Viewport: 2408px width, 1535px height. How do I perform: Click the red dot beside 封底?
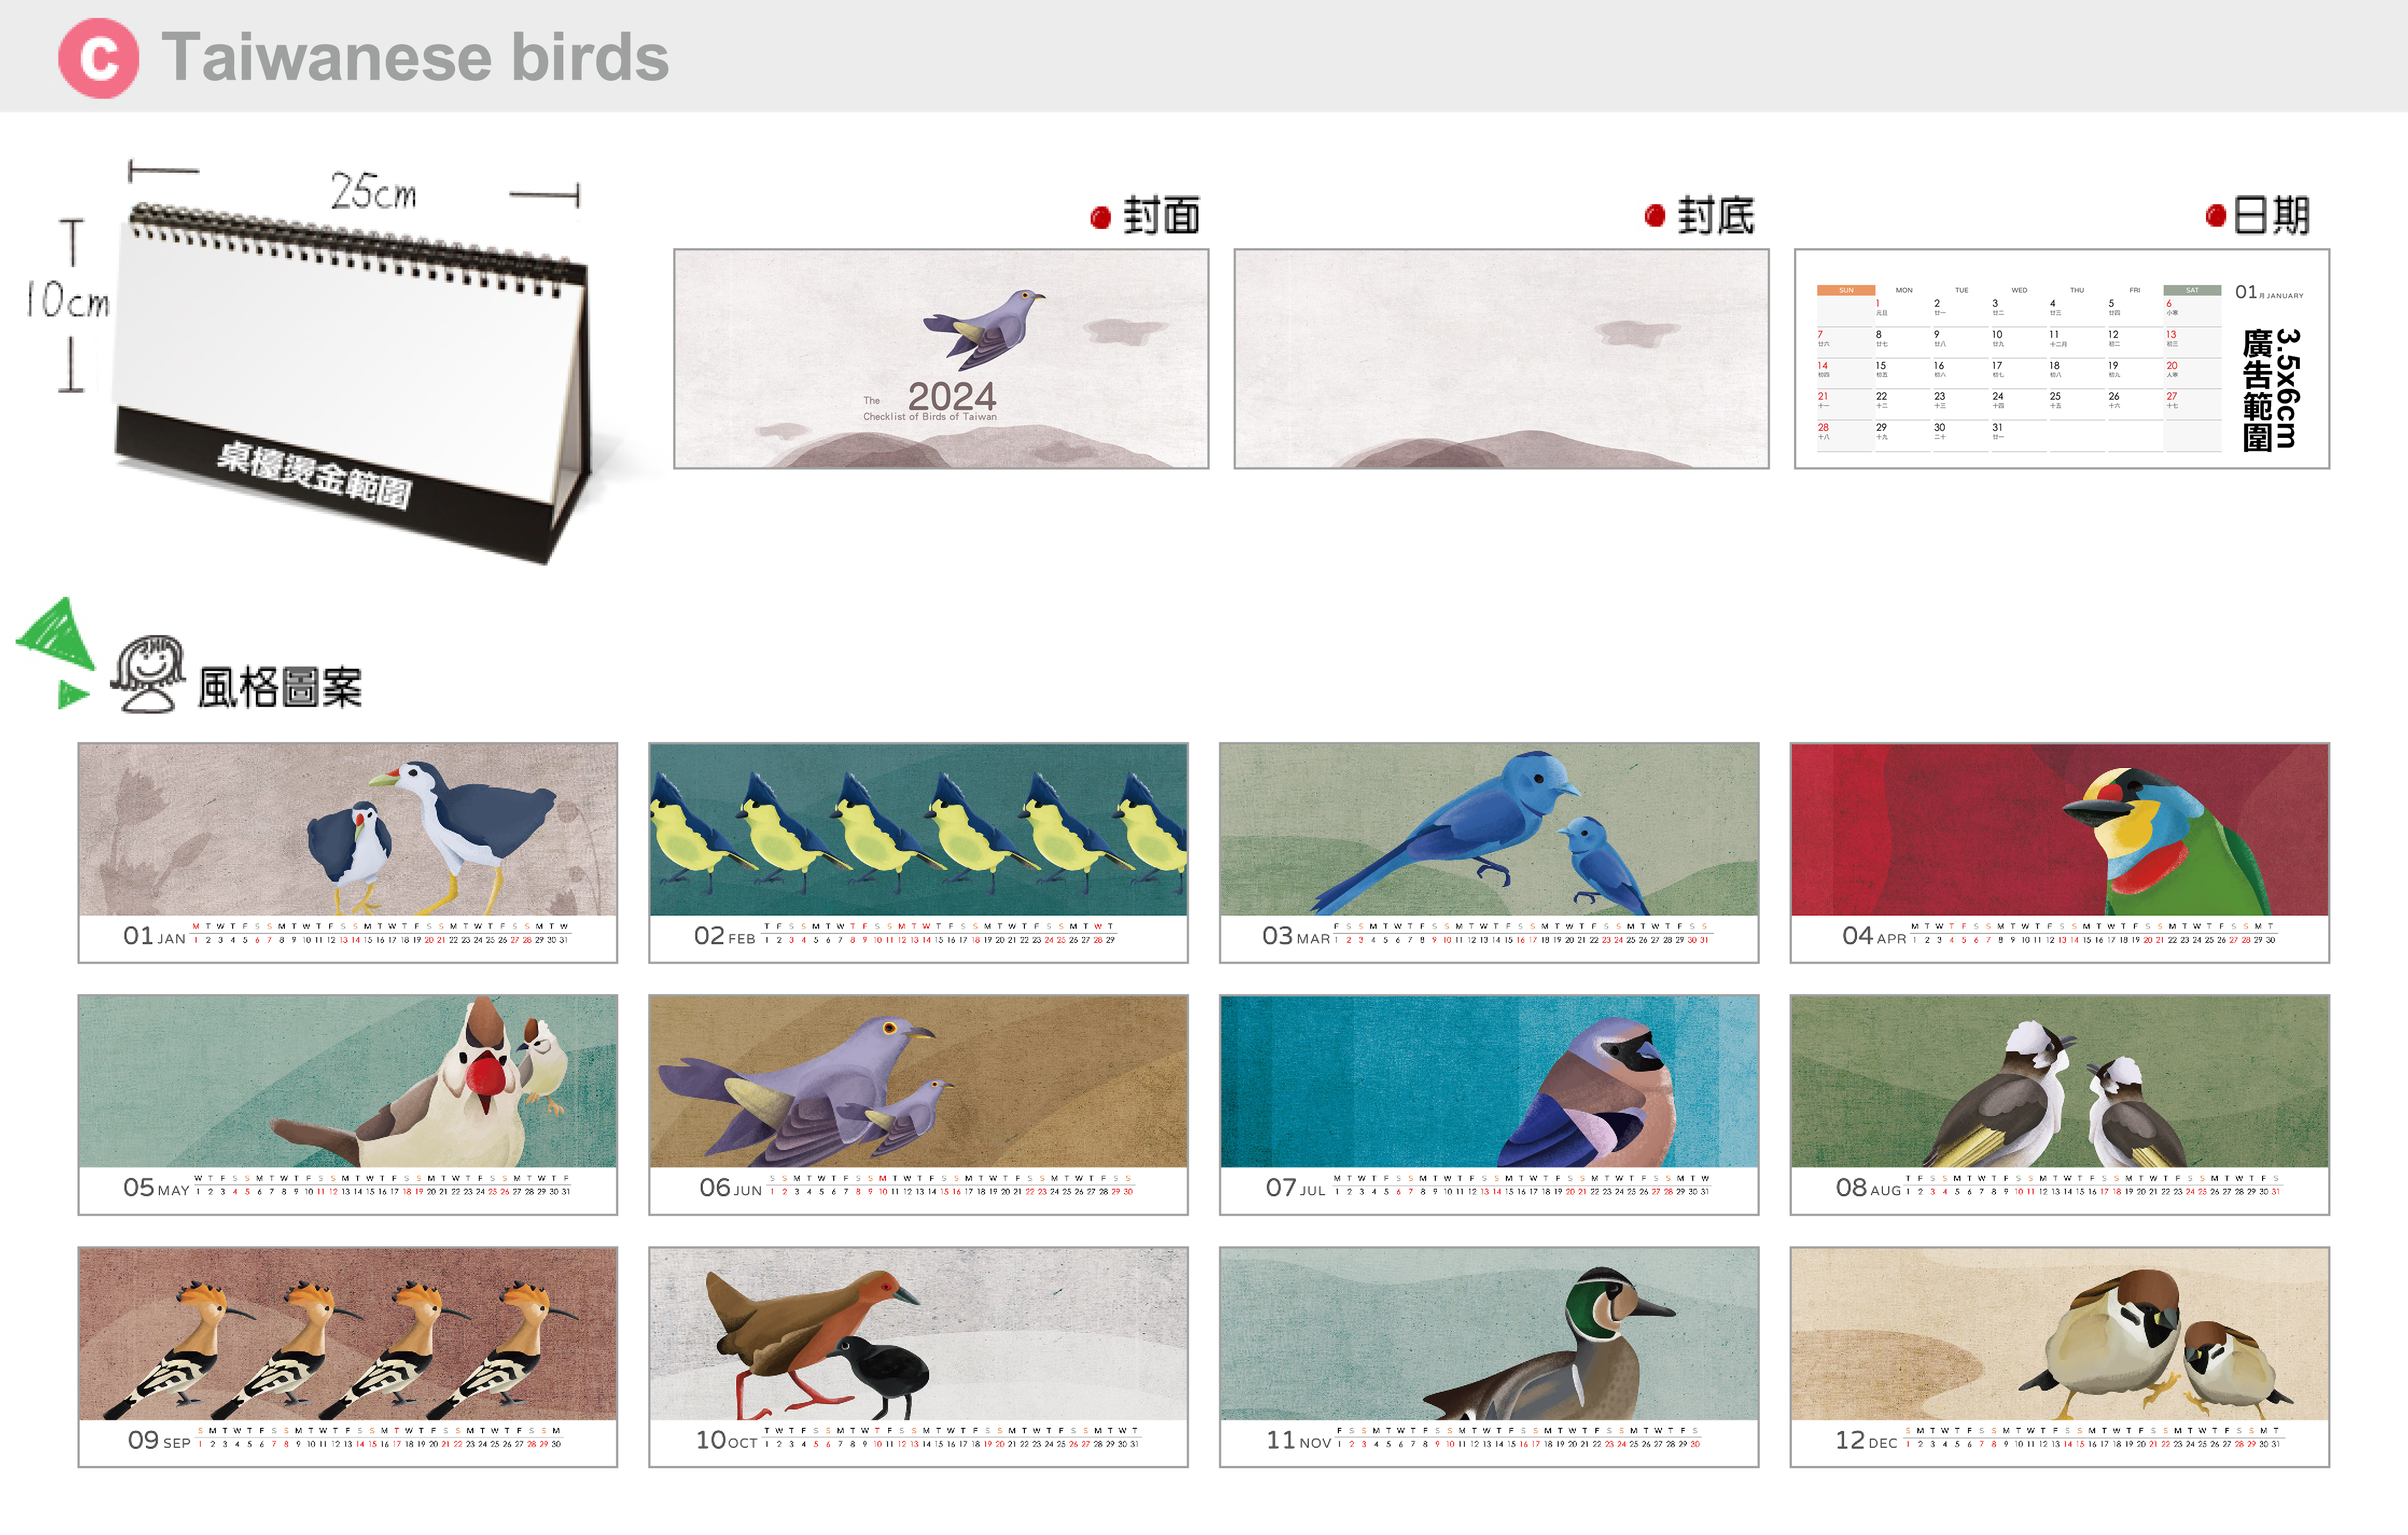1654,215
